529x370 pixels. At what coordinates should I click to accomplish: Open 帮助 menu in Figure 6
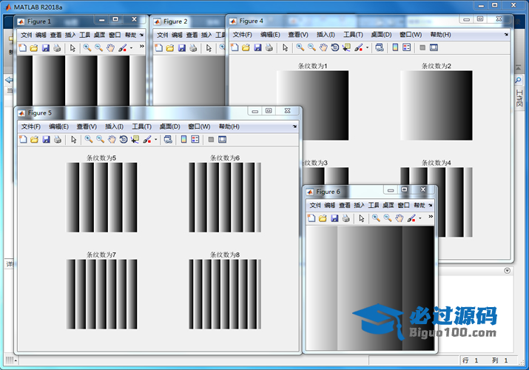(420, 205)
